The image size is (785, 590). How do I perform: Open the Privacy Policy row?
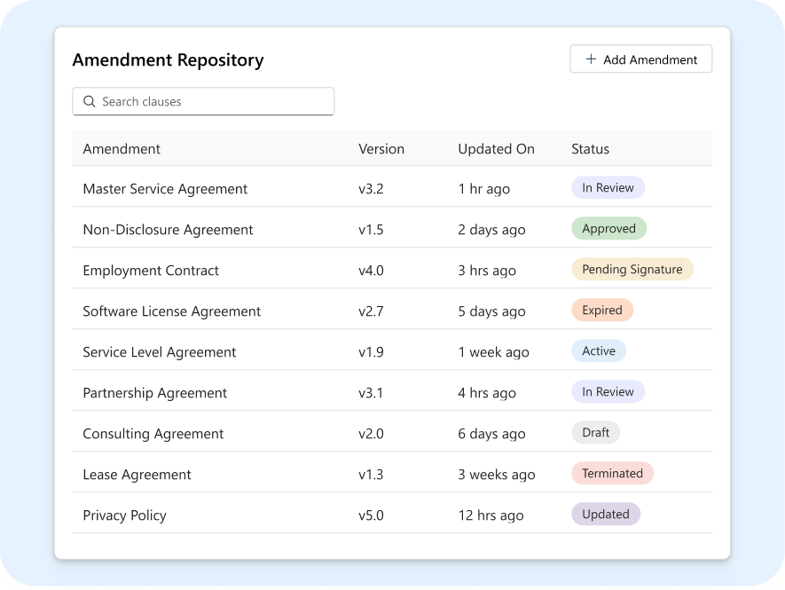pyautogui.click(x=392, y=513)
